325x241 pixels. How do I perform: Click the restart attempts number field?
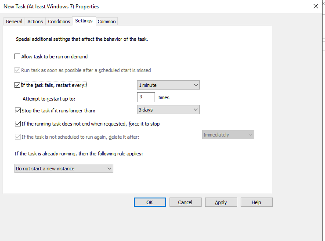[145, 97]
